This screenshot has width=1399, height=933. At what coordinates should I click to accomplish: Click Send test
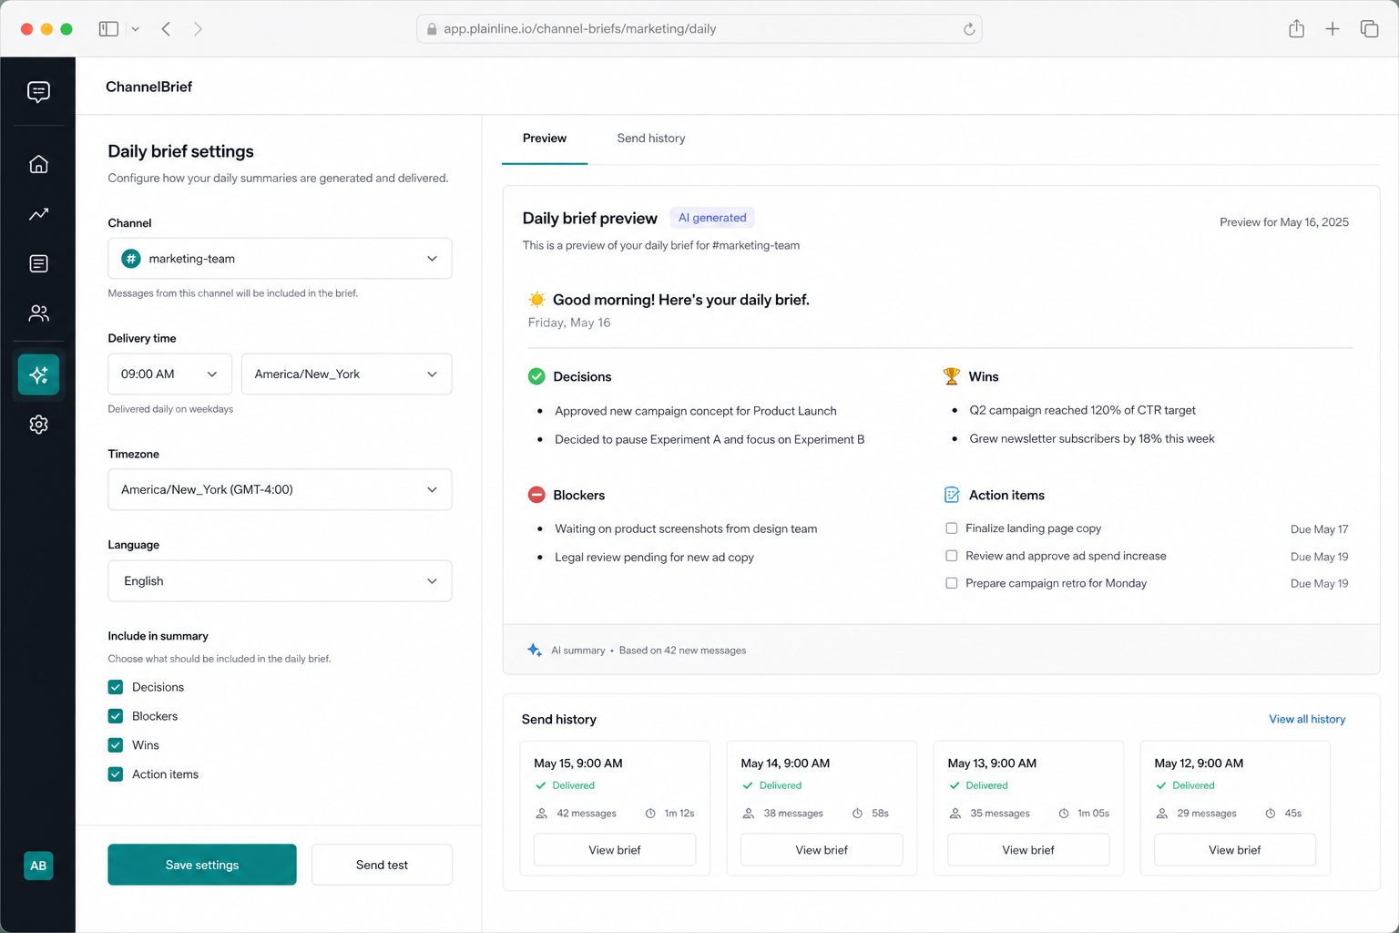tap(382, 865)
